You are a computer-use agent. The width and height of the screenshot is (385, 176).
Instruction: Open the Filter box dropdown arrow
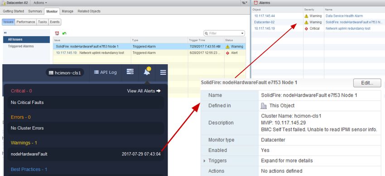click(x=243, y=33)
